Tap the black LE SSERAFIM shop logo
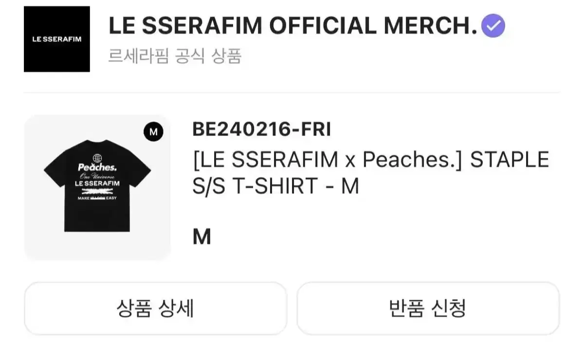 click(x=57, y=39)
